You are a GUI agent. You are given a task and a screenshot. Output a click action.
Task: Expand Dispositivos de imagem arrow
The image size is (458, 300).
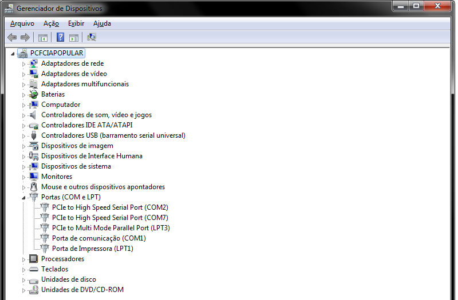[x=23, y=146]
